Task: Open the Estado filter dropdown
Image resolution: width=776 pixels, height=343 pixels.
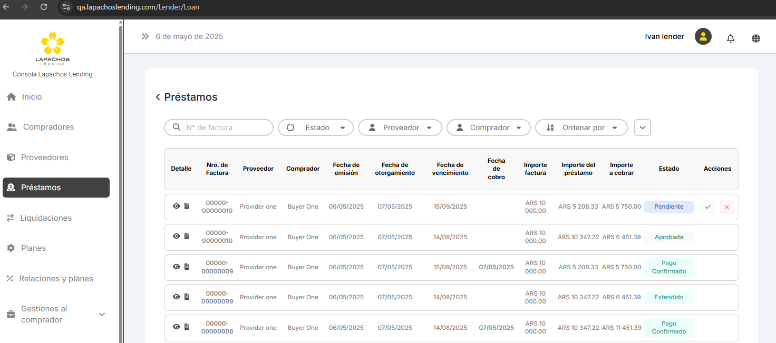Action: [x=316, y=128]
